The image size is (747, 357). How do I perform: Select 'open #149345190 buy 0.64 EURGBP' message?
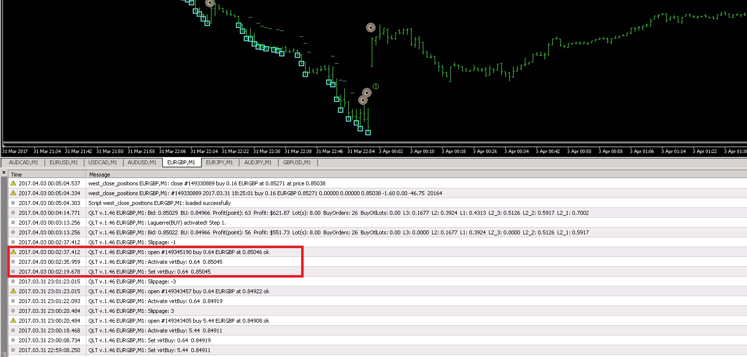(x=179, y=252)
